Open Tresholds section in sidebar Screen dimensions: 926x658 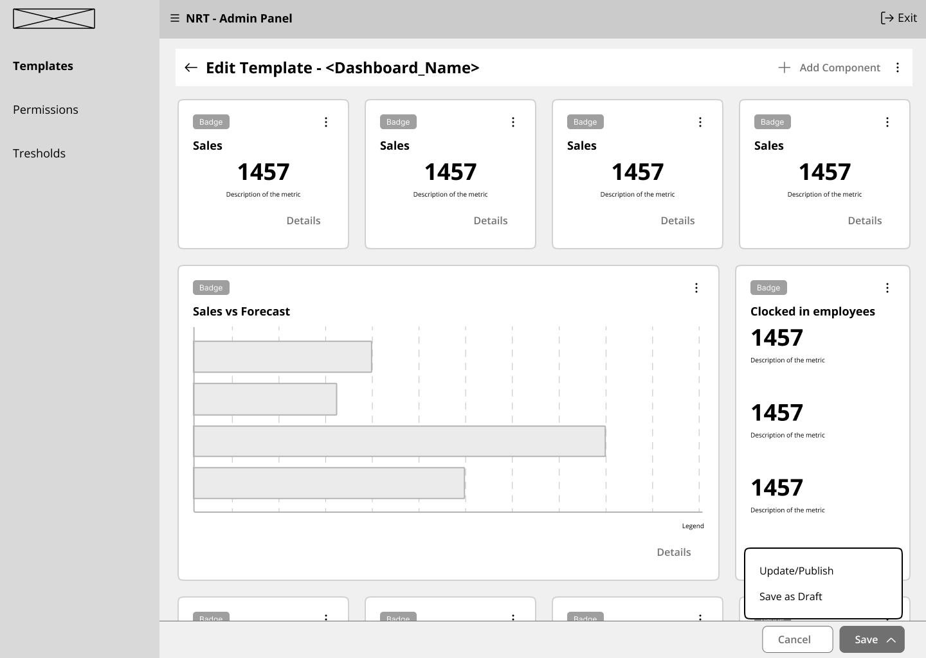click(39, 154)
